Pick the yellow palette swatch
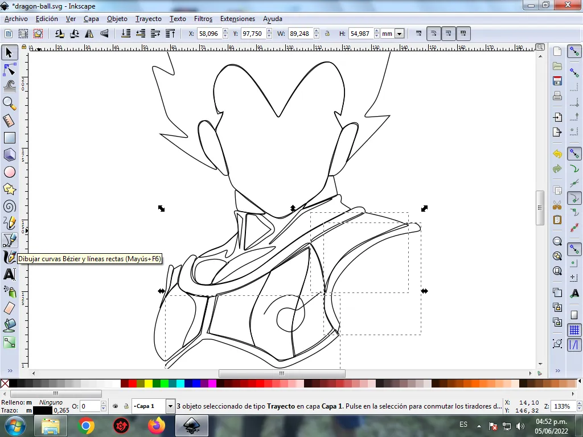This screenshot has height=437, width=583. coord(149,384)
